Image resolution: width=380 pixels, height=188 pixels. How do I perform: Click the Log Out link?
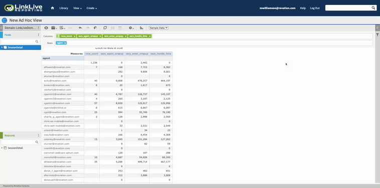(315, 8)
